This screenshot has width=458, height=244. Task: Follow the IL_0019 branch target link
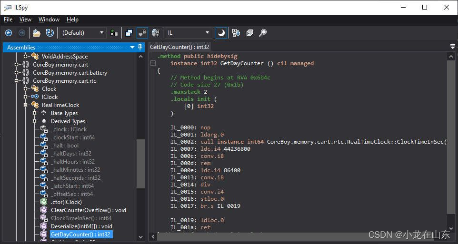(x=229, y=206)
